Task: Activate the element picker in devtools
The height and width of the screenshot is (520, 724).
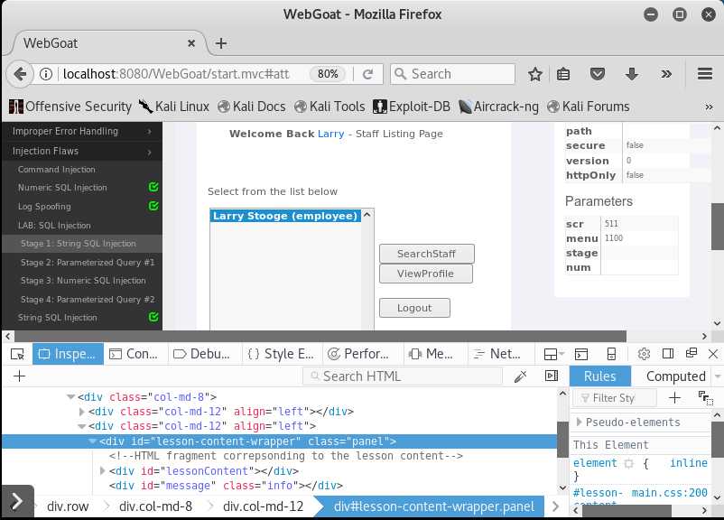Action: 17,354
